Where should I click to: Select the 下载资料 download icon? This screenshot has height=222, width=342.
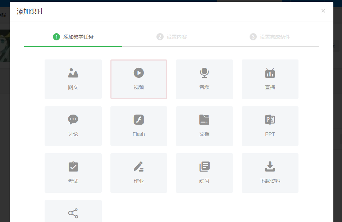tap(270, 166)
